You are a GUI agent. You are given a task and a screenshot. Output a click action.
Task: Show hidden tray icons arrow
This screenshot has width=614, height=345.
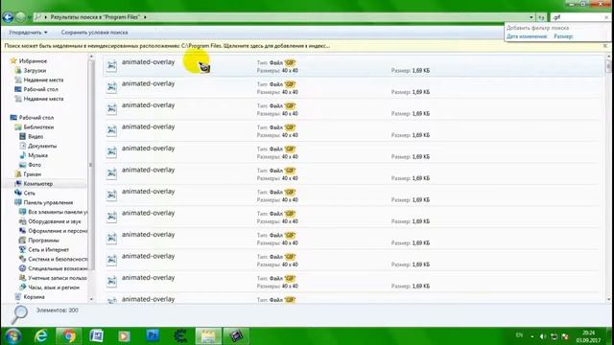pos(531,336)
